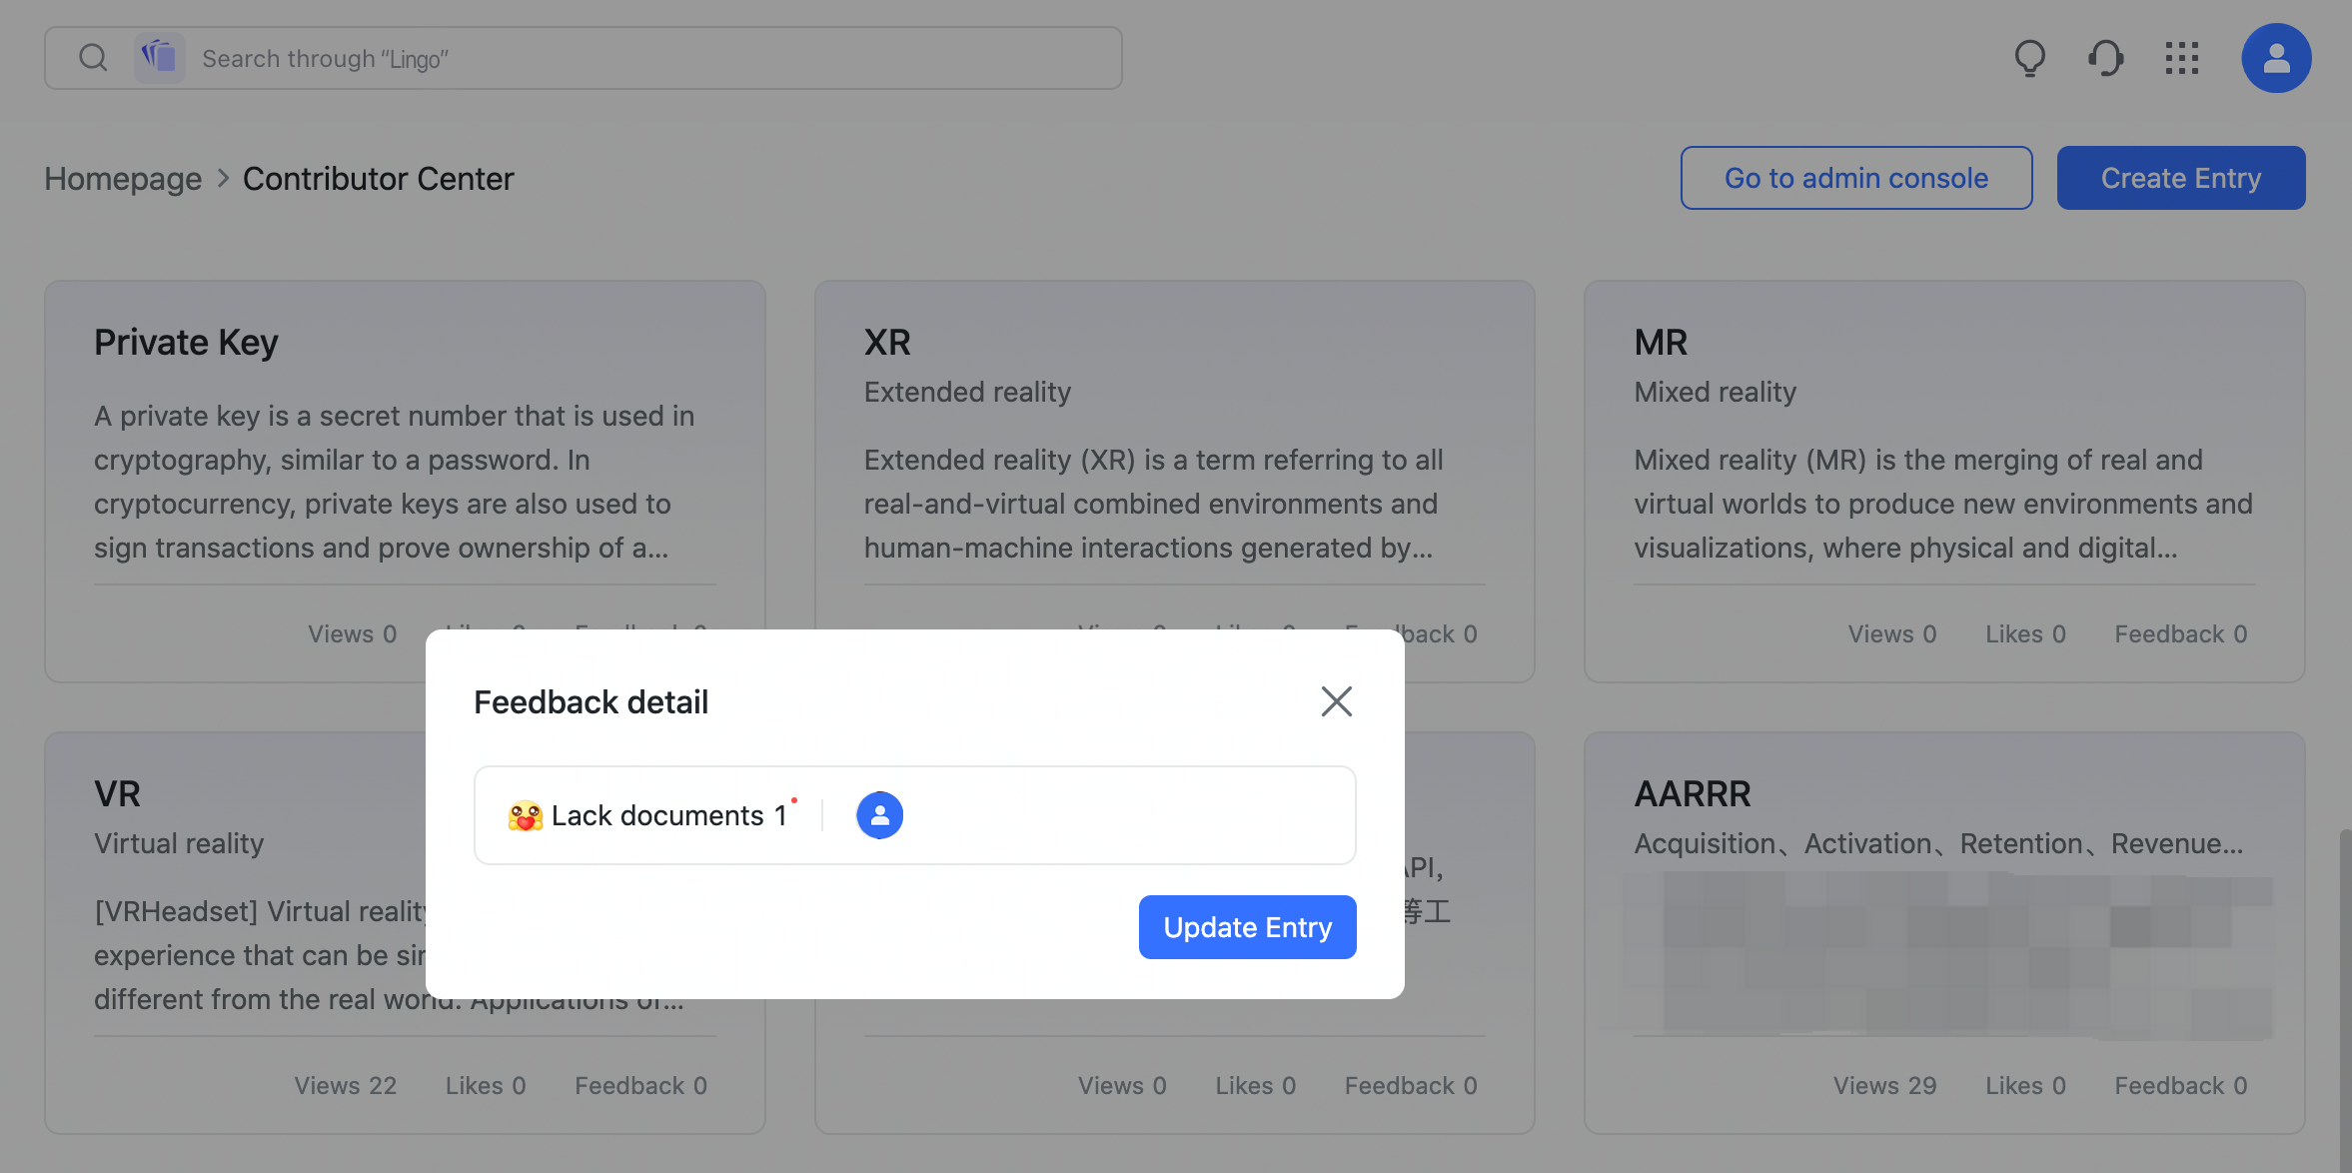Click the chevron after Homepage breadcrumb
The height and width of the screenshot is (1173, 2352).
point(222,178)
